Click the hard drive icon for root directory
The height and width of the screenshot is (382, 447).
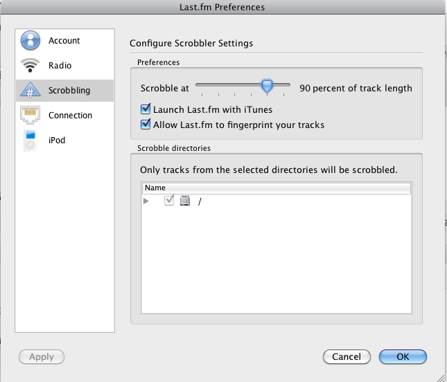[x=185, y=201]
